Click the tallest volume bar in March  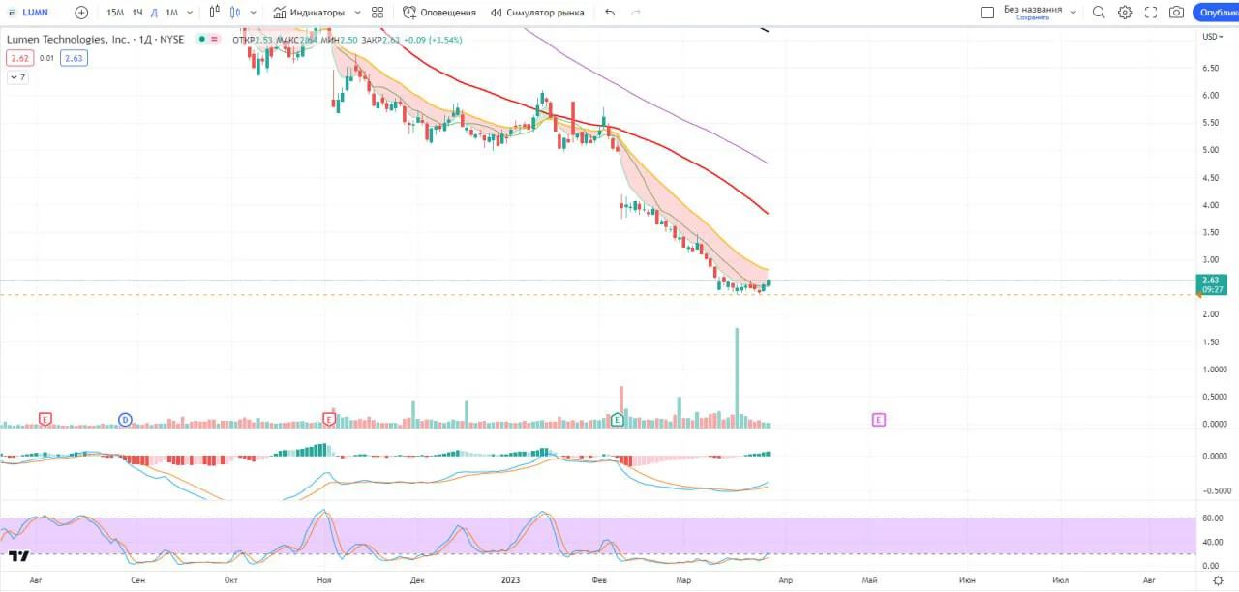pyautogui.click(x=737, y=377)
